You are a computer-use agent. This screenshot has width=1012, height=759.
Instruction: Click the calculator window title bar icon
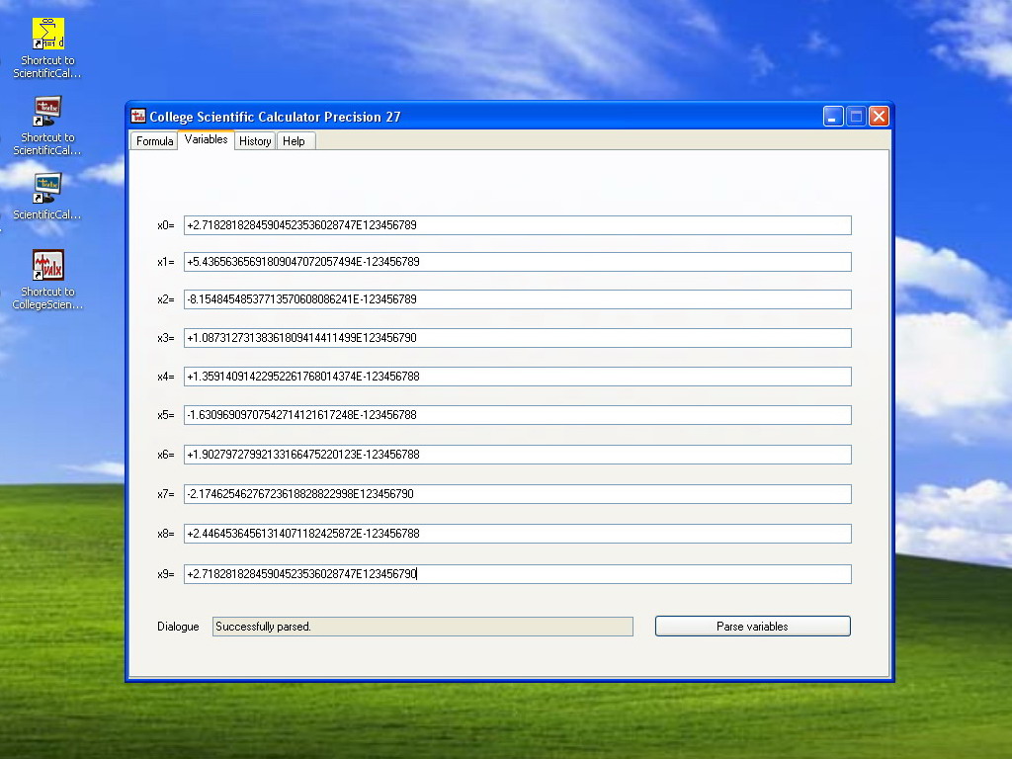pos(138,117)
